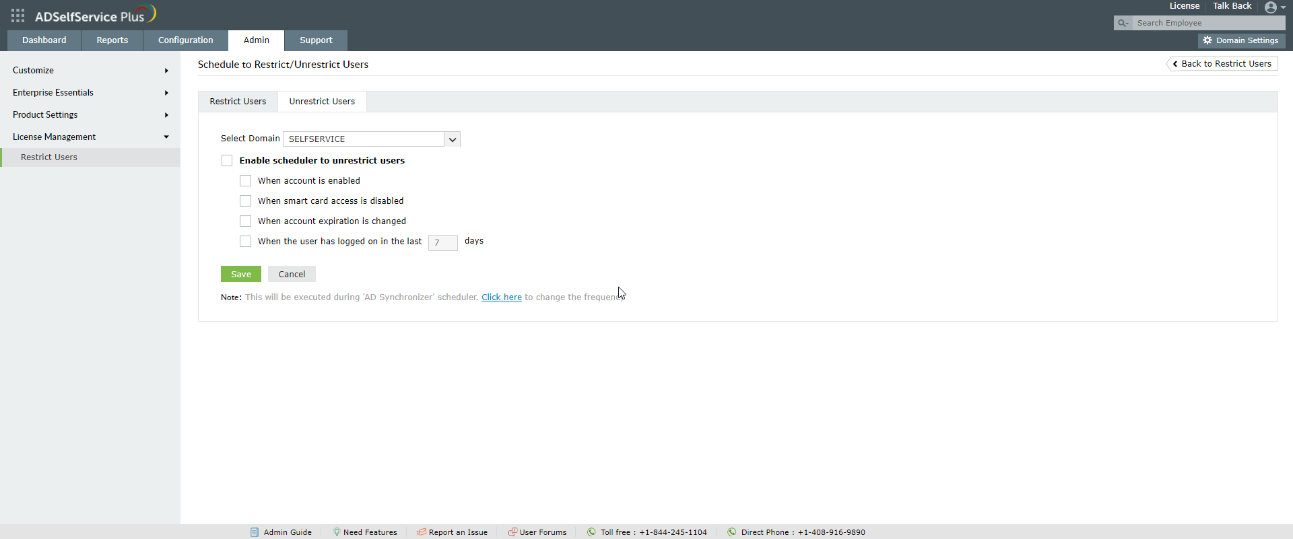Click the logged-on days number field
Screen dimensions: 1293x539
click(443, 242)
